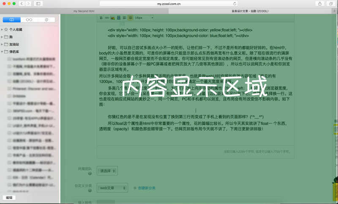Collapse the 弹药库 bookmarks folder

pos(2,52)
